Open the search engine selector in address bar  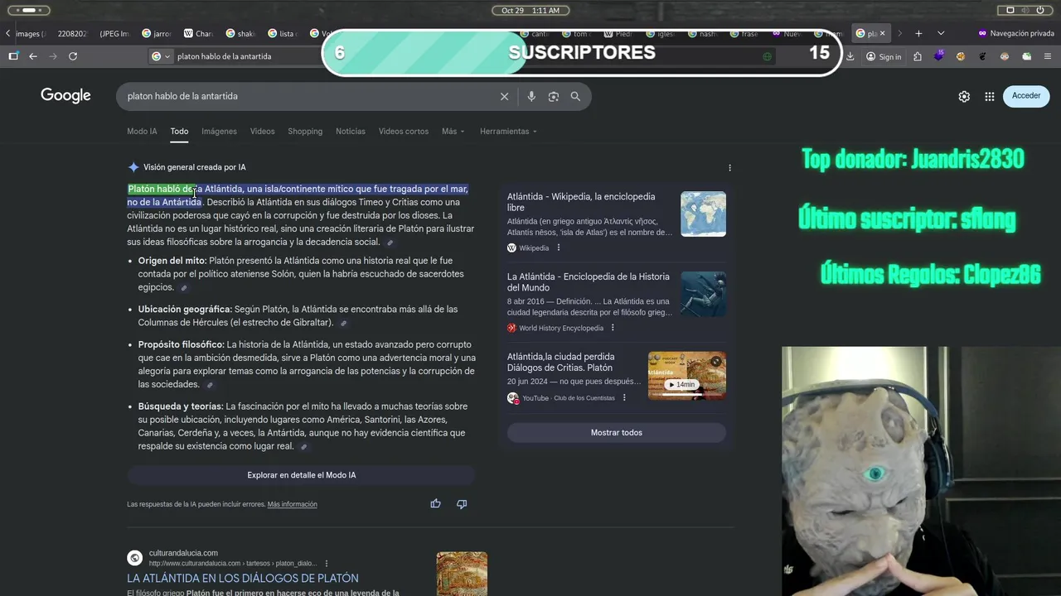point(161,56)
